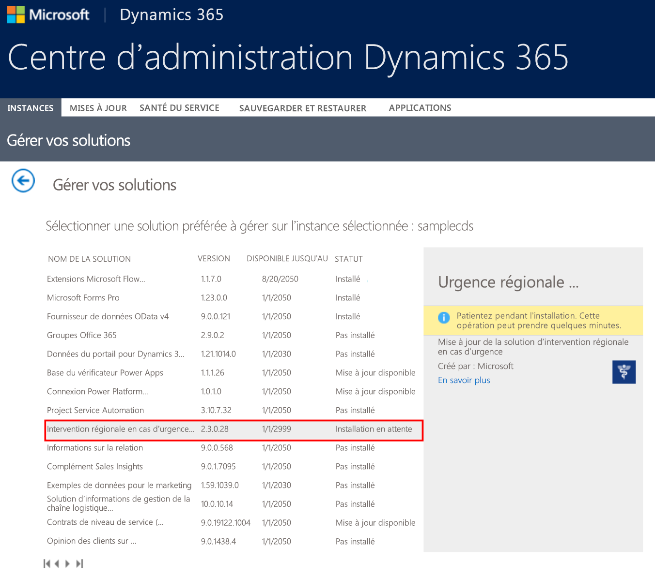Click the info icon in the yellow banner
Screen dimensions: 655x577
tap(444, 318)
